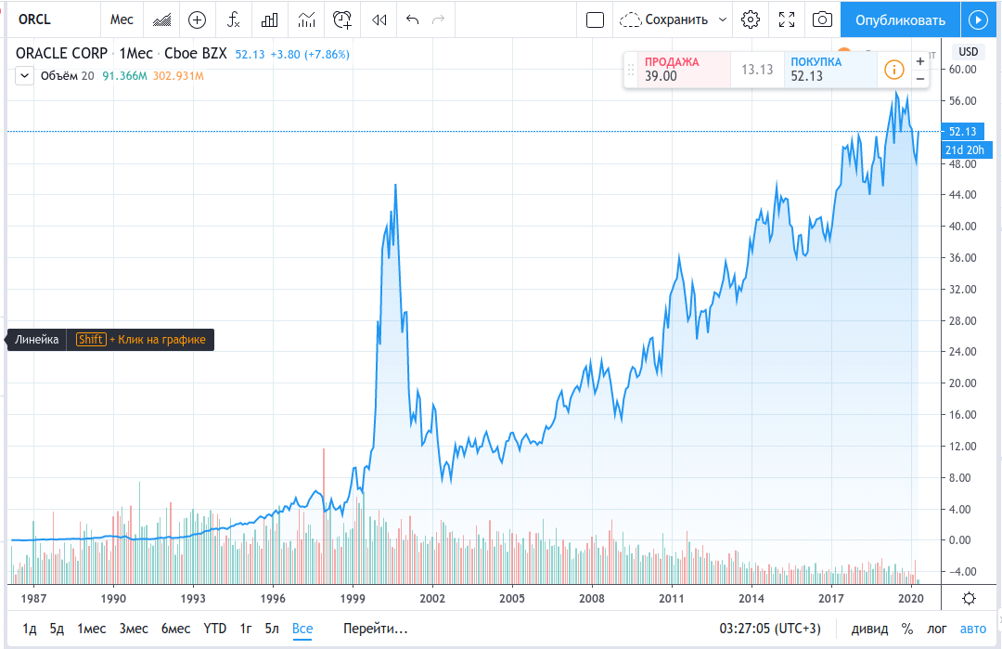Open the fx indicators menu

point(234,19)
